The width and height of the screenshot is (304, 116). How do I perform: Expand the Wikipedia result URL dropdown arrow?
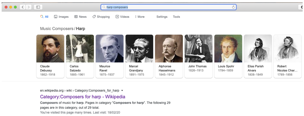[x=122, y=91]
